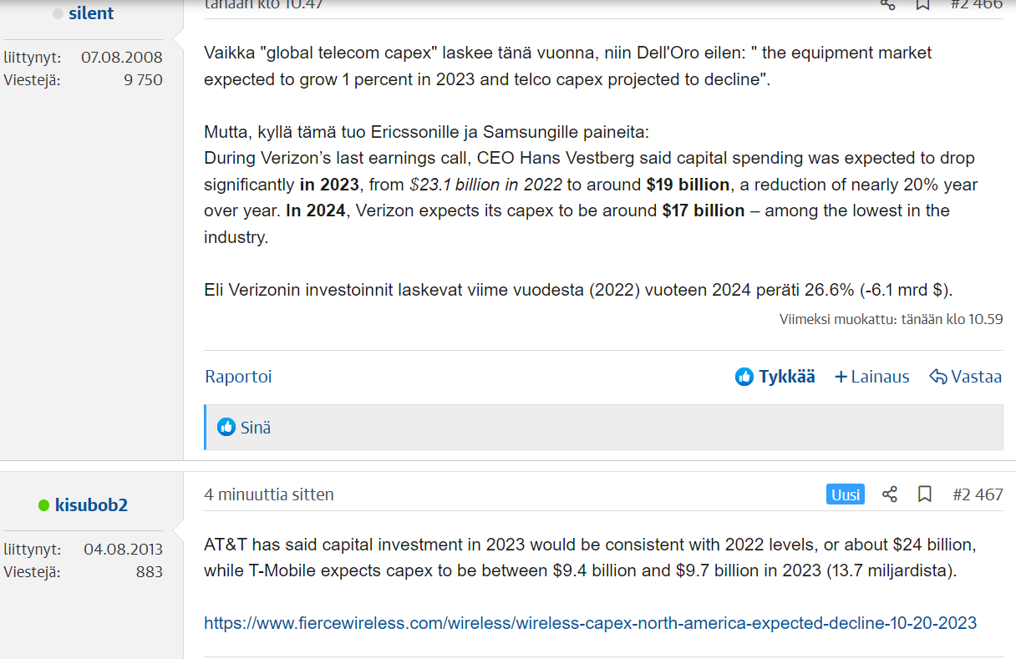Image resolution: width=1016 pixels, height=659 pixels.
Task: Click the "4 minuuttia sitten" timestamp
Action: point(269,494)
